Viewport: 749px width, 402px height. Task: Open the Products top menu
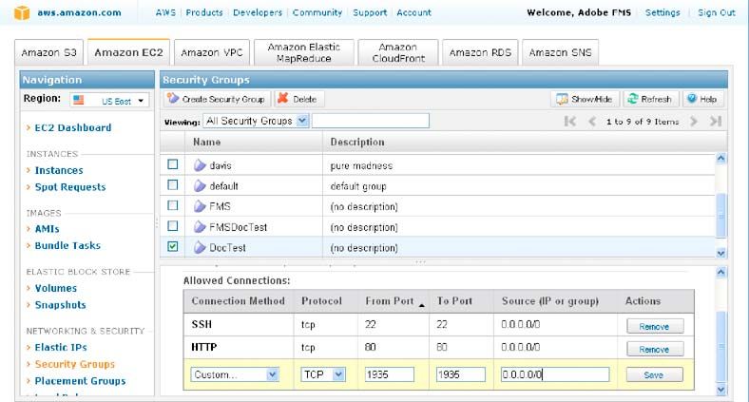pyautogui.click(x=204, y=12)
